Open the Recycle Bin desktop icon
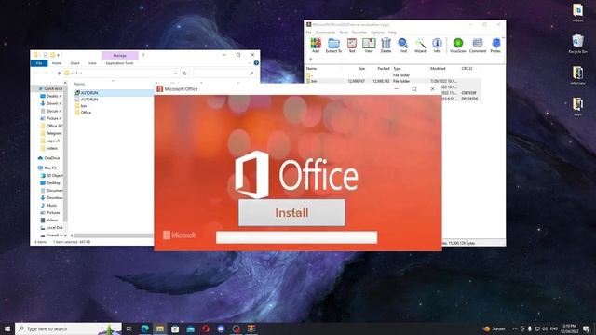 (x=577, y=44)
